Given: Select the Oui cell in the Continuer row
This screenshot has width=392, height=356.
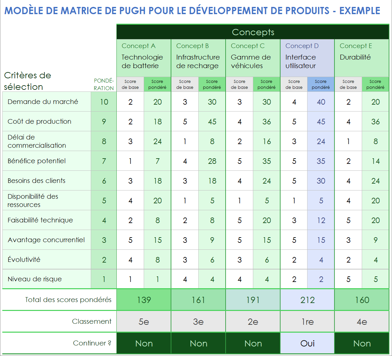Looking at the screenshot, I should pos(307,343).
